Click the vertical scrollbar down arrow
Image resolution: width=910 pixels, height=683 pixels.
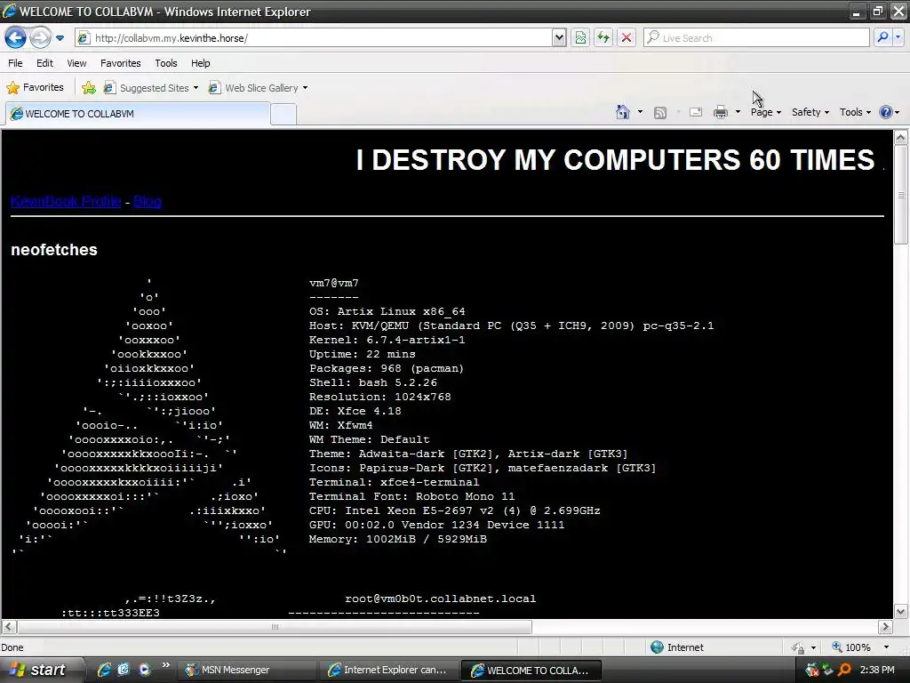coord(901,611)
